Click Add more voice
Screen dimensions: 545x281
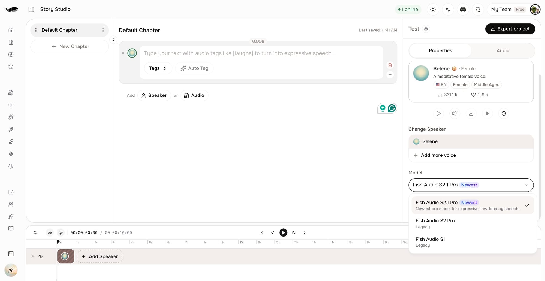[x=471, y=155]
